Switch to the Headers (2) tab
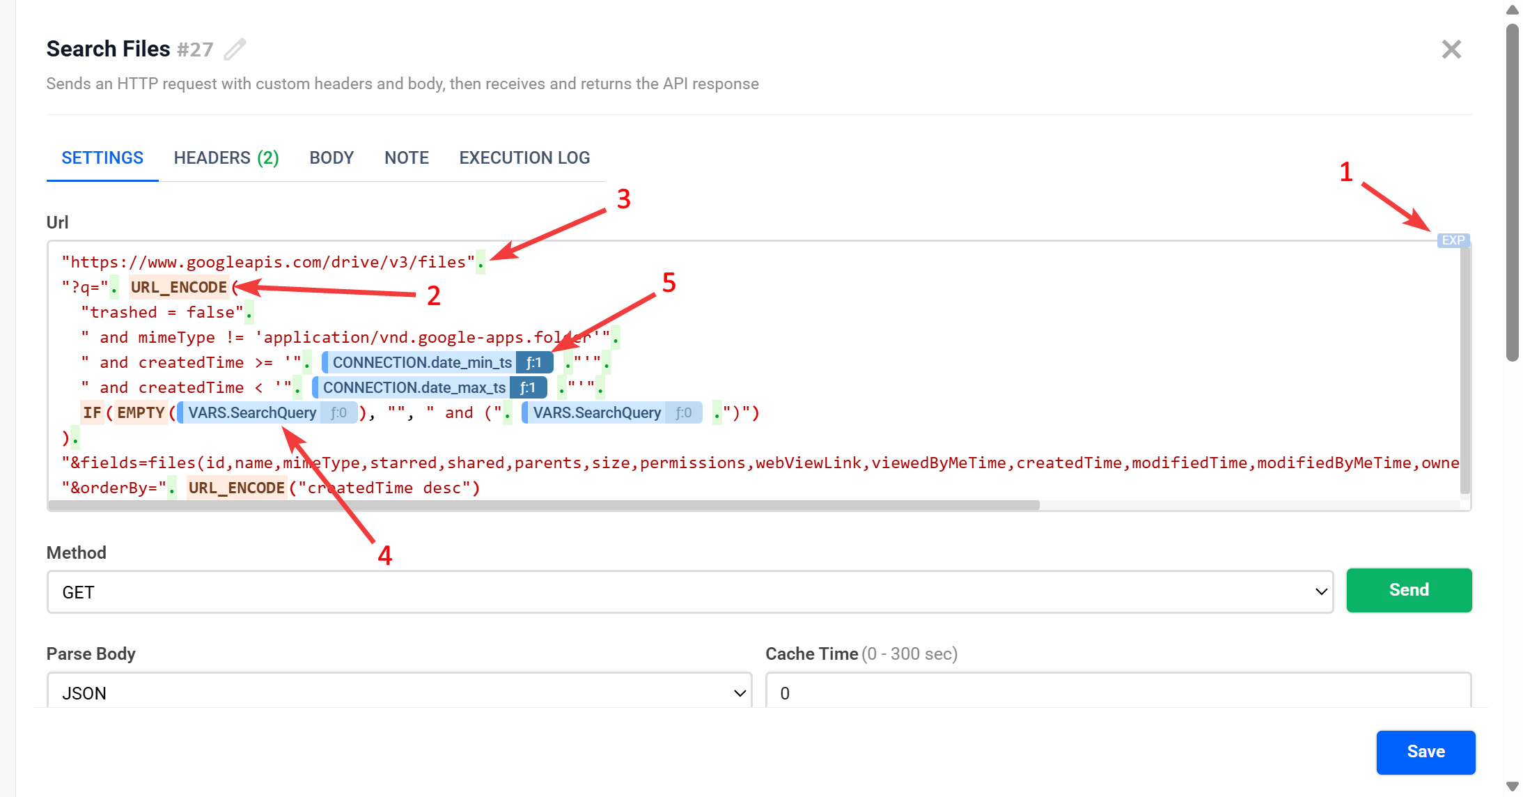The image size is (1523, 797). pos(226,157)
